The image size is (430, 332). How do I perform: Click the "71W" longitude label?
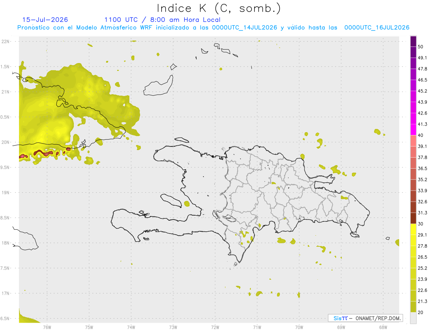[257, 327]
